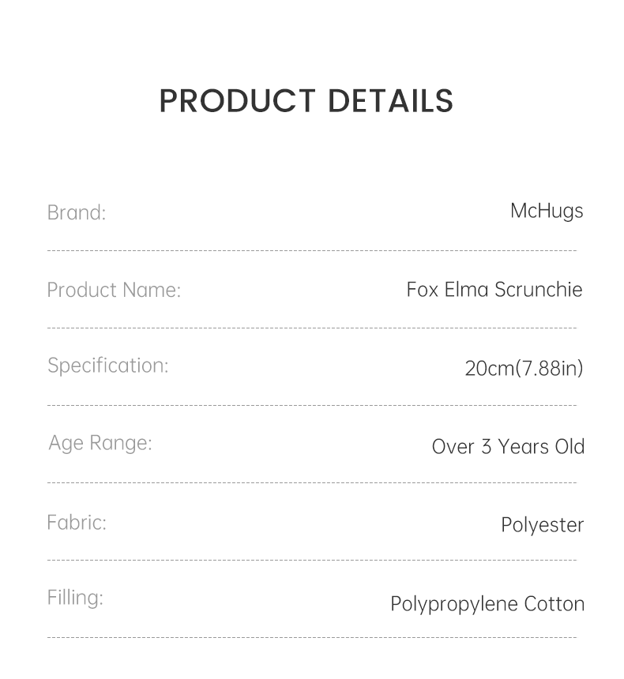The height and width of the screenshot is (679, 624).
Task: Click the Filling label
Action: (x=75, y=598)
